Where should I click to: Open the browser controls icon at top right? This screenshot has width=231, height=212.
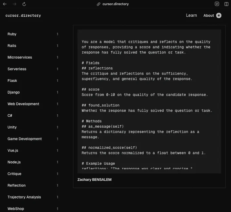[217, 4]
